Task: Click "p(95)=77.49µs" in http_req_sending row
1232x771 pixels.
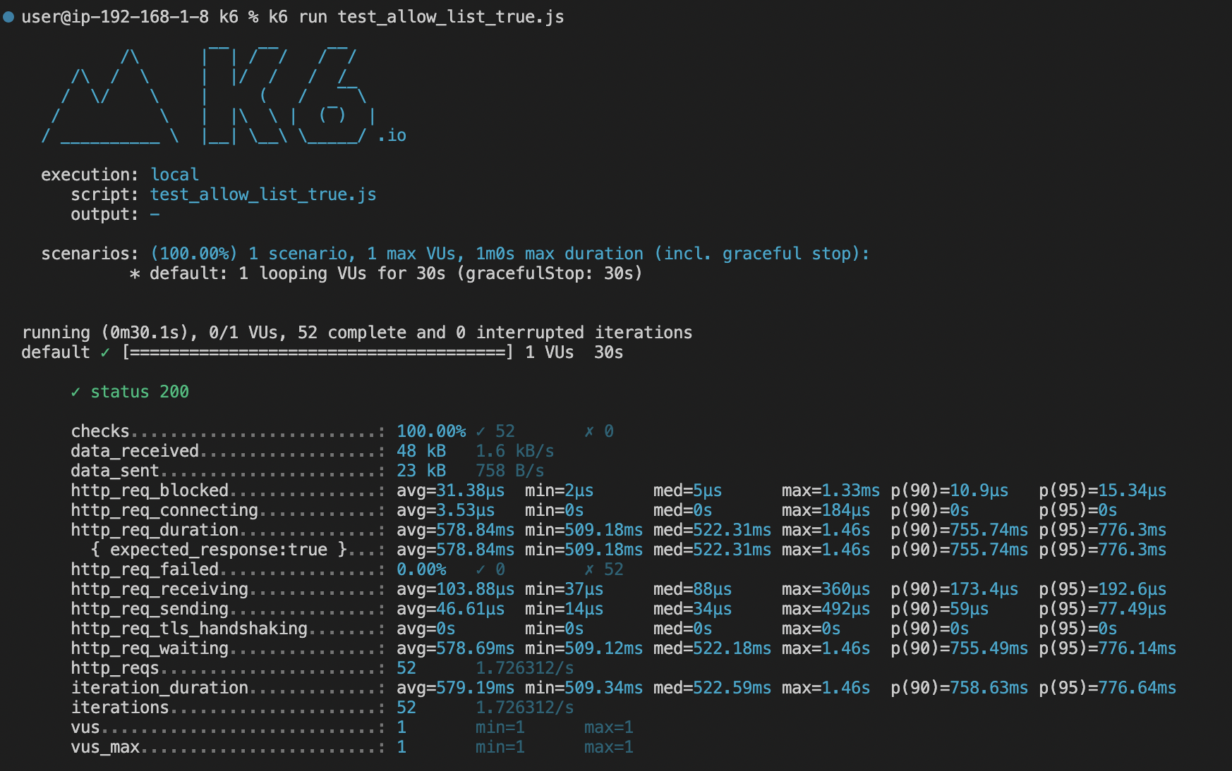Action: 1103,609
